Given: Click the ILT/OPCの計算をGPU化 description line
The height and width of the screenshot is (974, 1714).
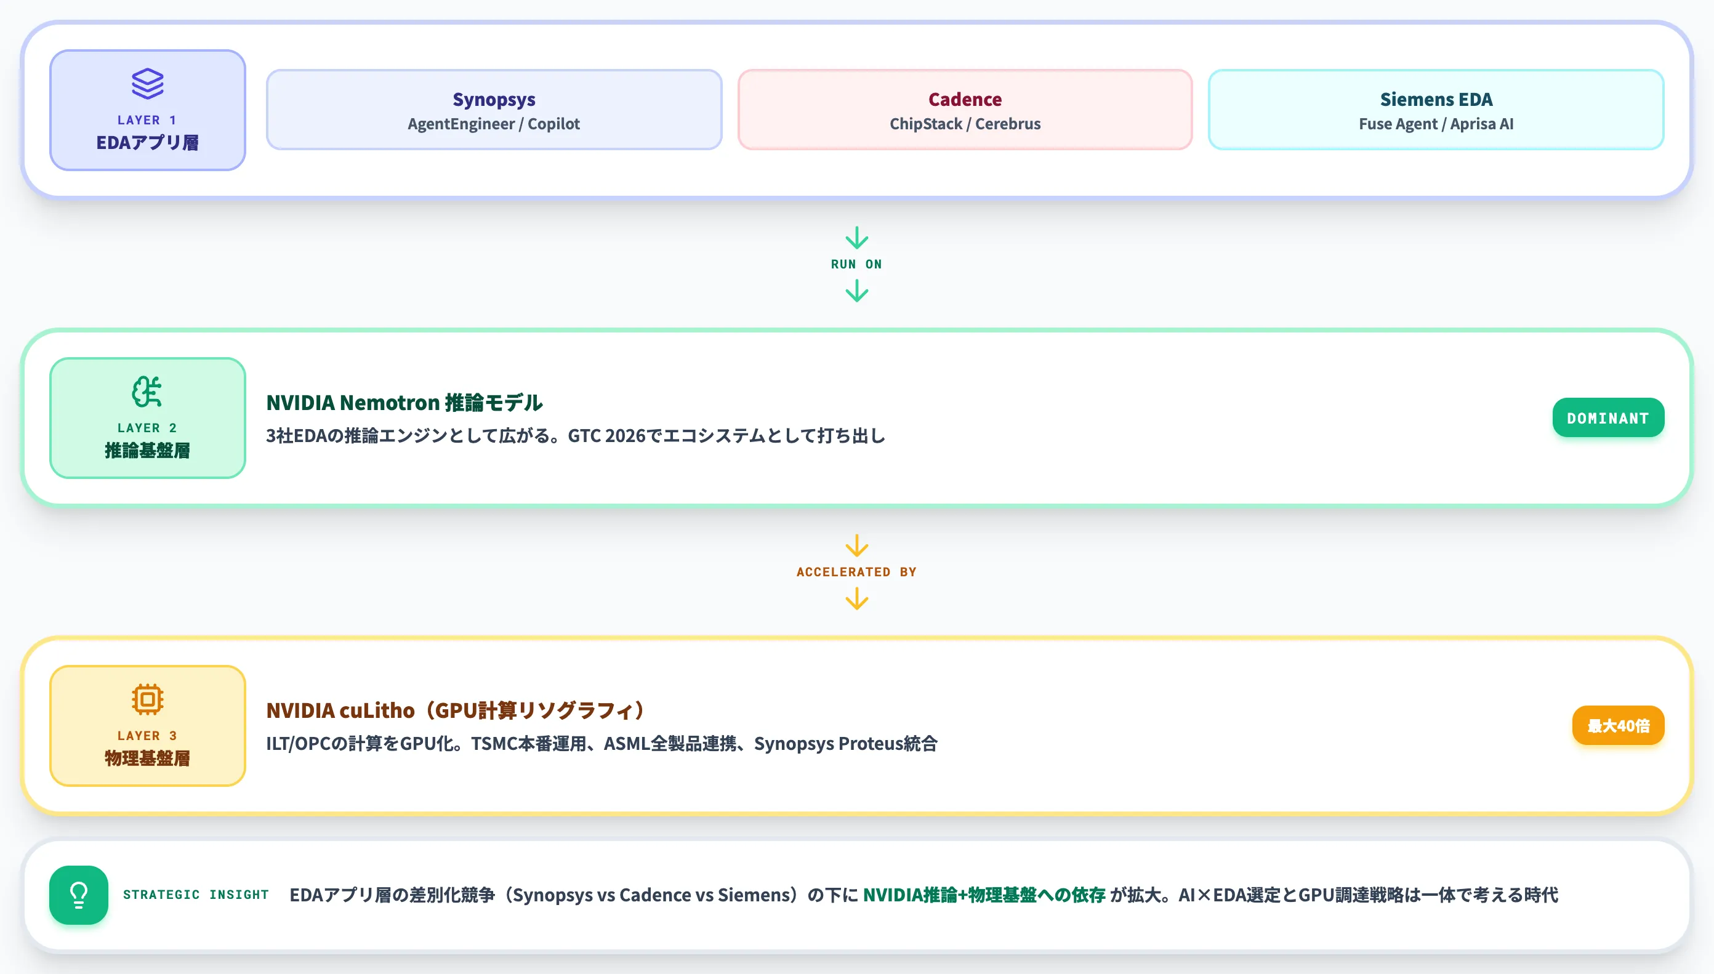Looking at the screenshot, I should coord(602,744).
